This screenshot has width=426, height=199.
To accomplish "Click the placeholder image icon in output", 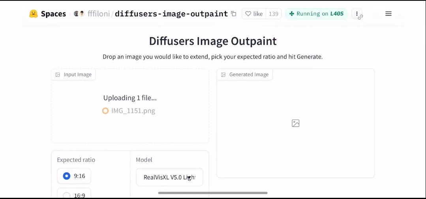I will (295, 123).
